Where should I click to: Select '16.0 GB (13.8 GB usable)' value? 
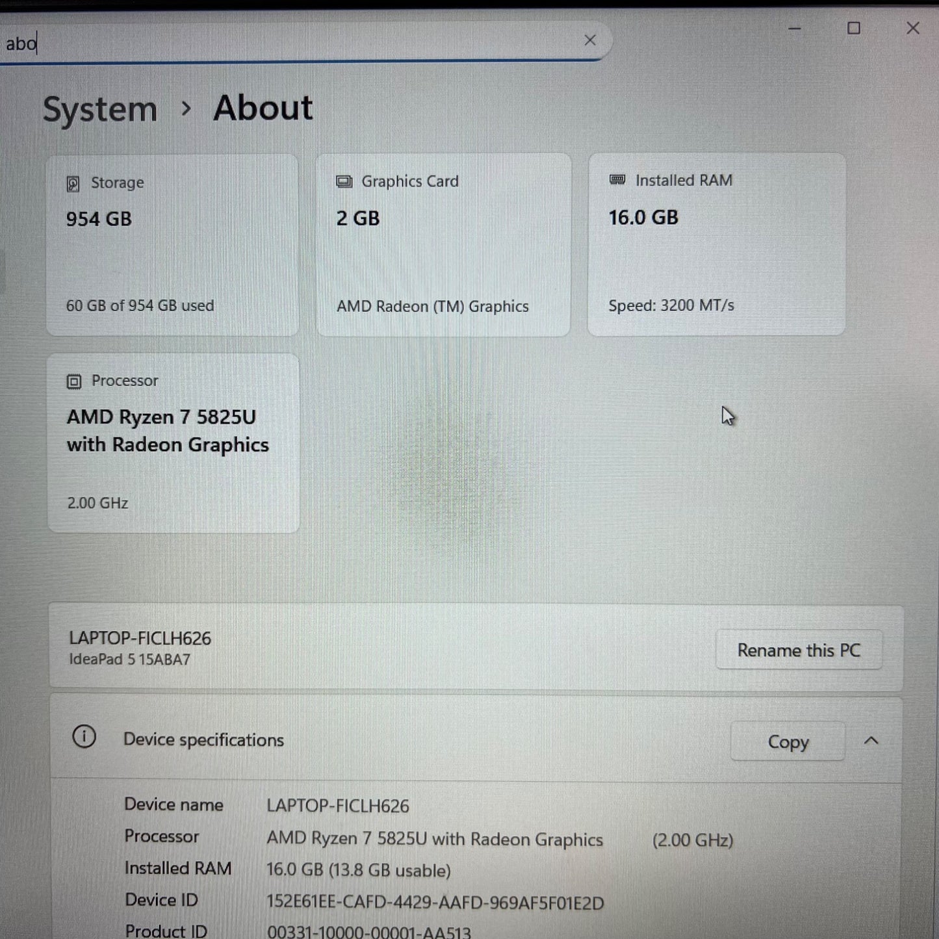coord(359,870)
